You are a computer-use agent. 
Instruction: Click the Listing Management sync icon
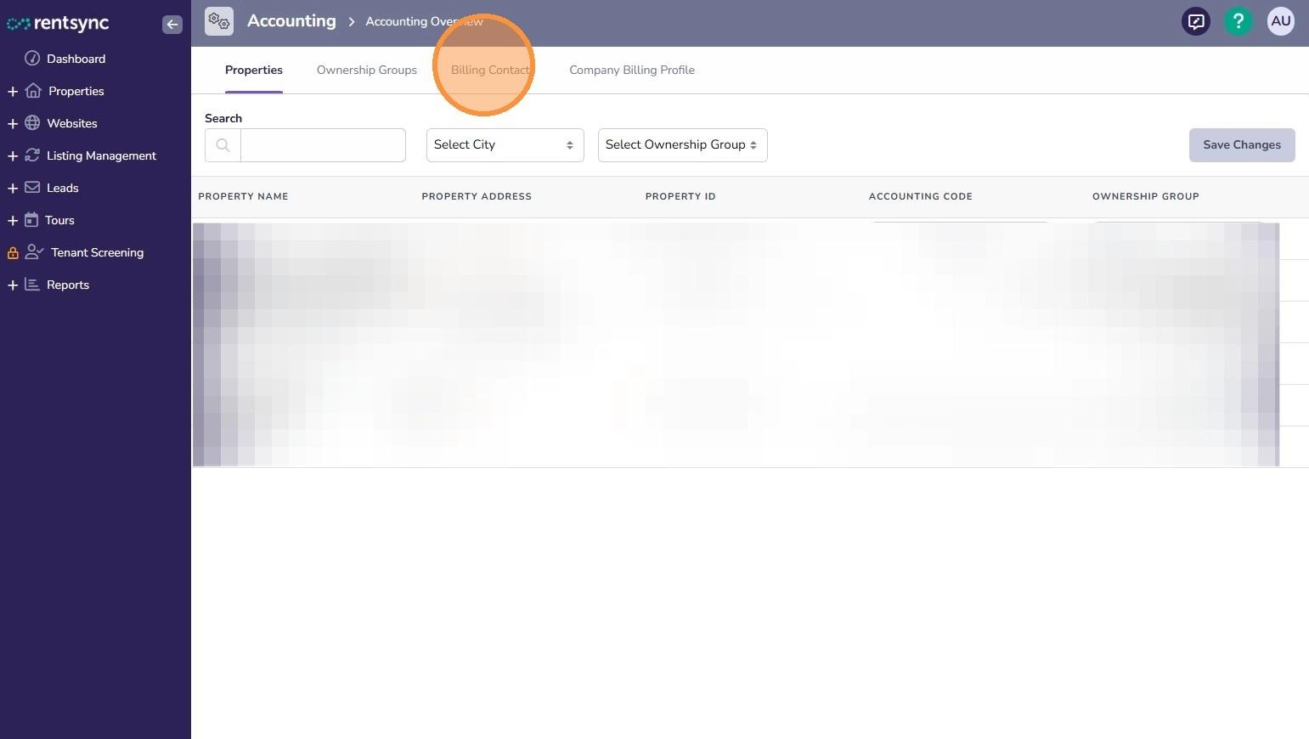click(32, 155)
